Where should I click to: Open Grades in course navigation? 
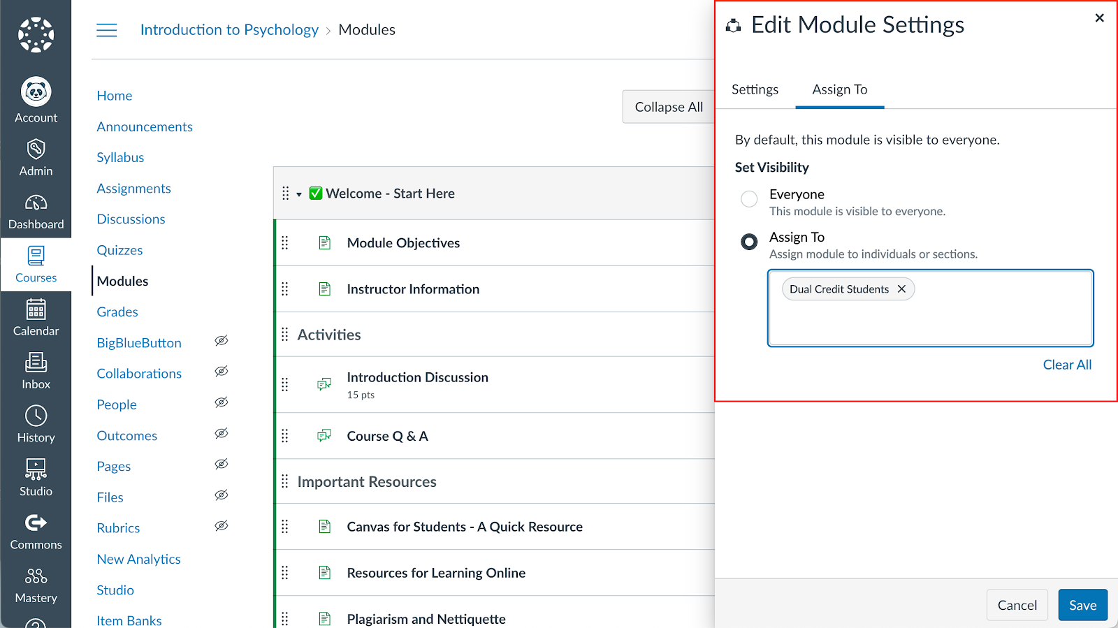117,312
